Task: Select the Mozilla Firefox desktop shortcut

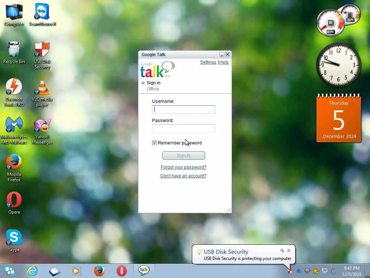Action: tap(14, 168)
